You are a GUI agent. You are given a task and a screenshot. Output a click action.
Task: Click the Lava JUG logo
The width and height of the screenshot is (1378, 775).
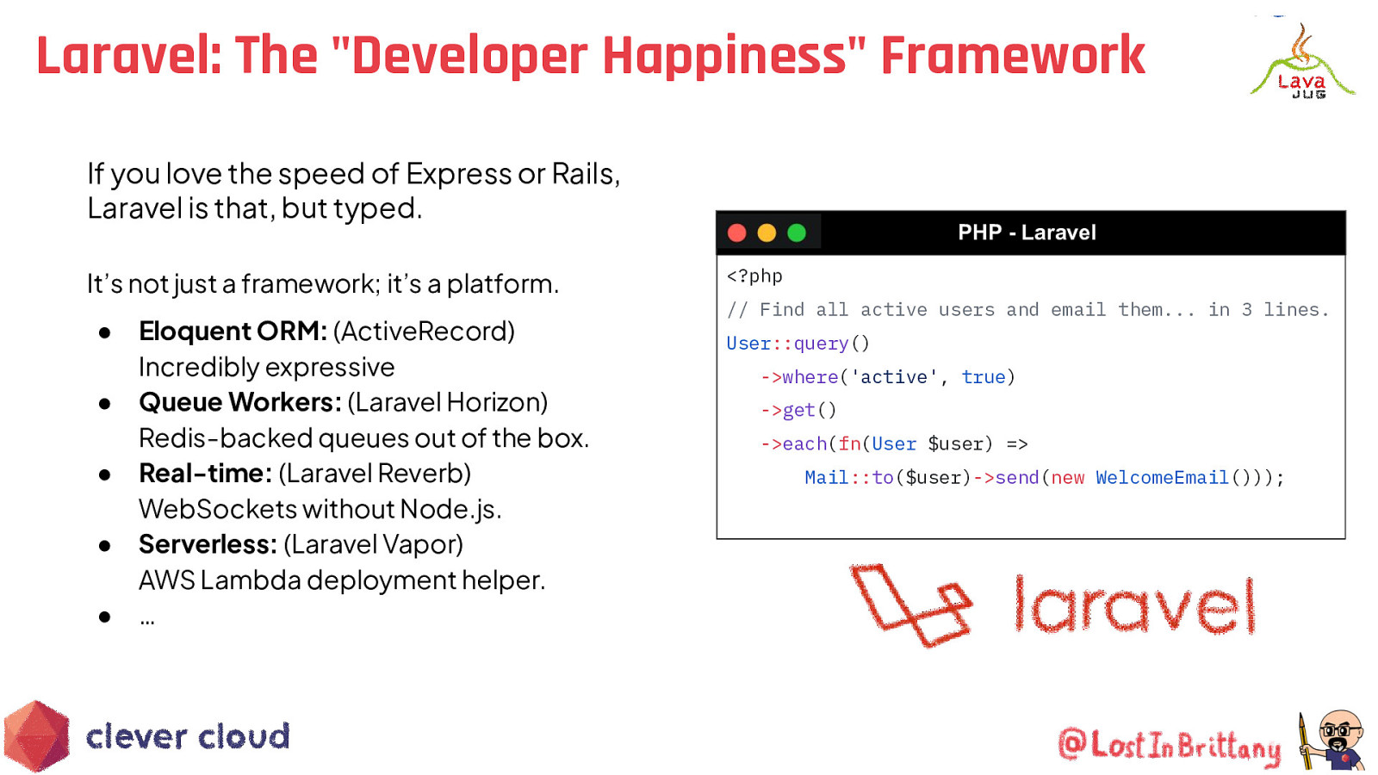coord(1302,62)
